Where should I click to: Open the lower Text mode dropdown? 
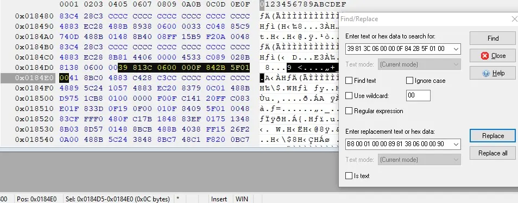pos(419,160)
